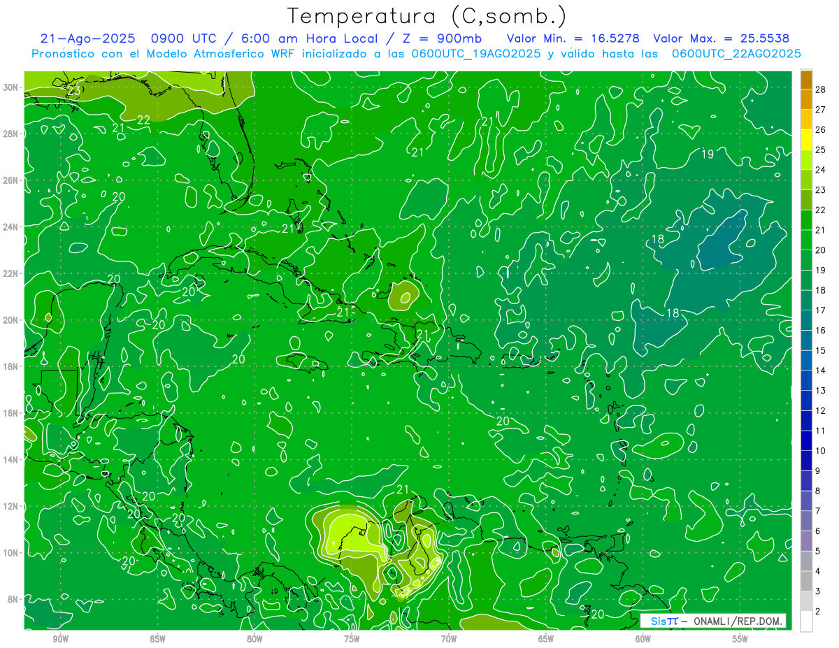Click latitude axis label "20N"

(12, 320)
